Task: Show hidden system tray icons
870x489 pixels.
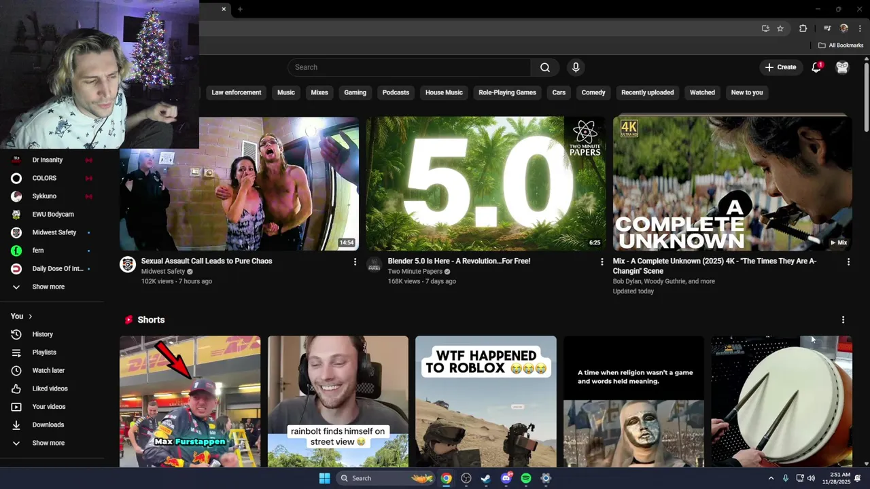Action: (x=771, y=478)
